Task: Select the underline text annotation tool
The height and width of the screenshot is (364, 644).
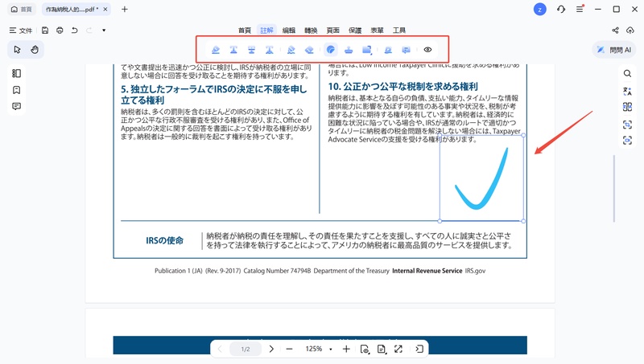Action: pos(233,50)
